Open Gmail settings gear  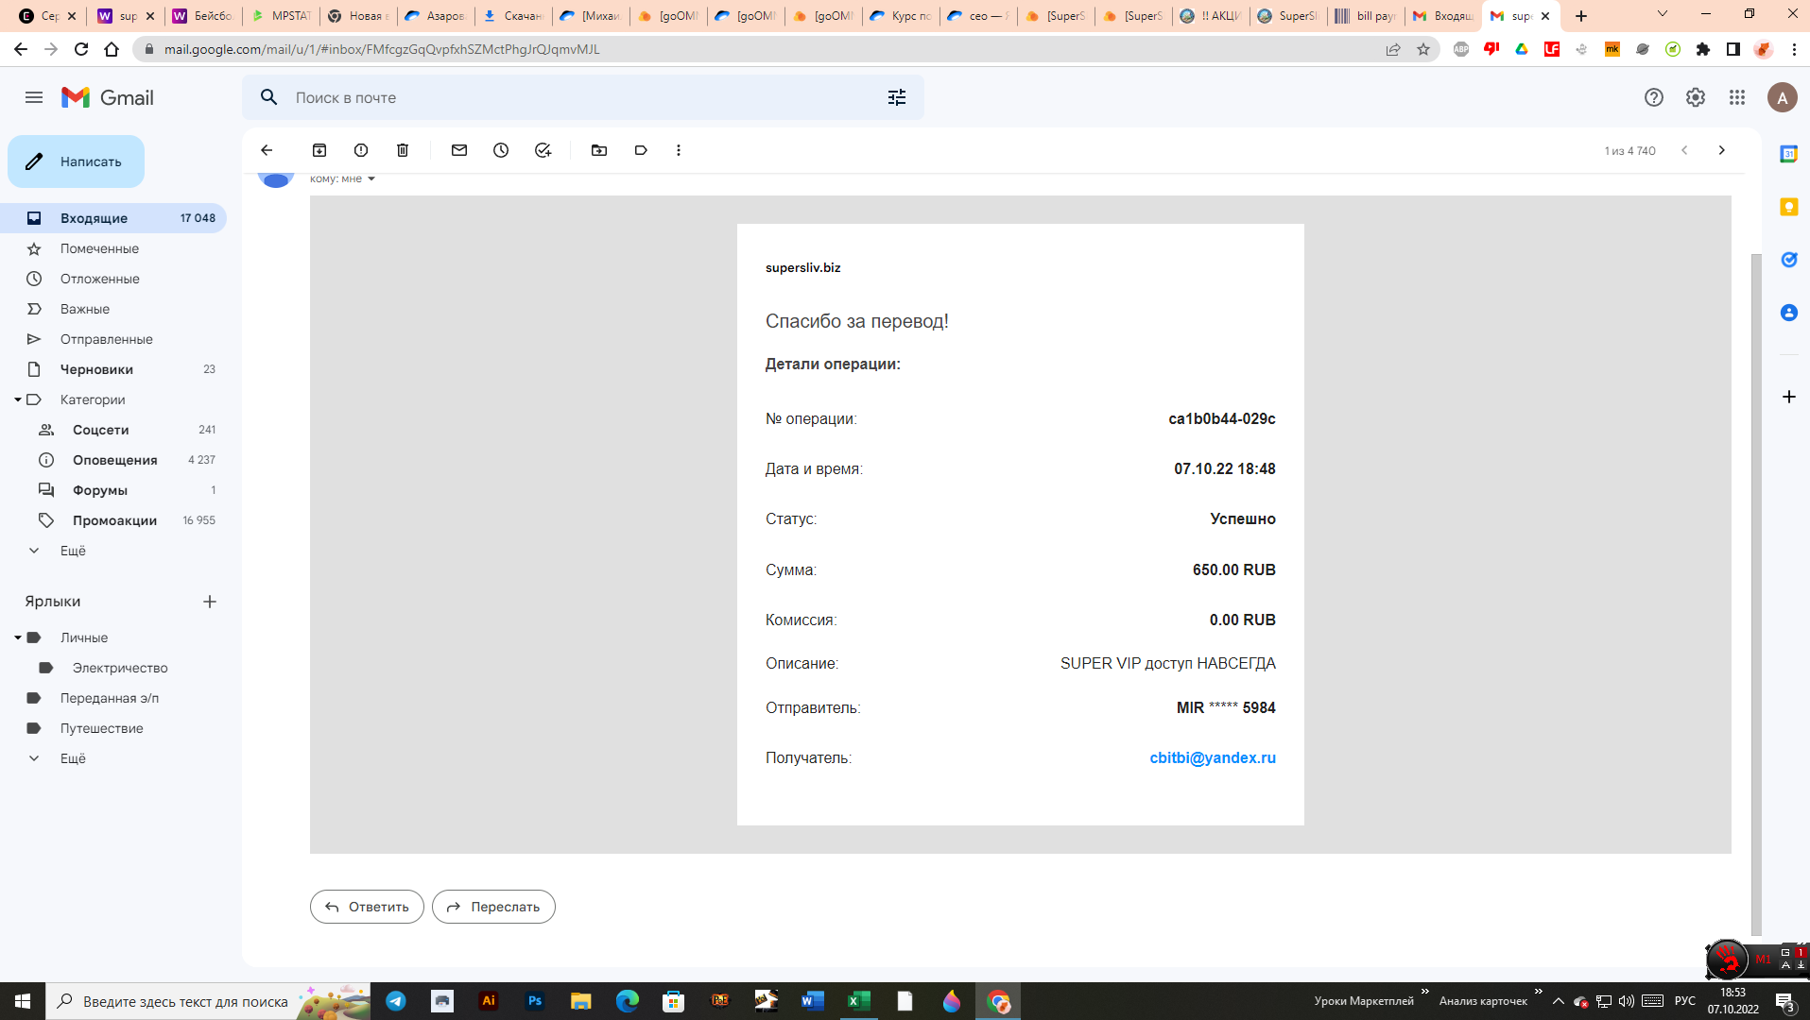pos(1696,97)
